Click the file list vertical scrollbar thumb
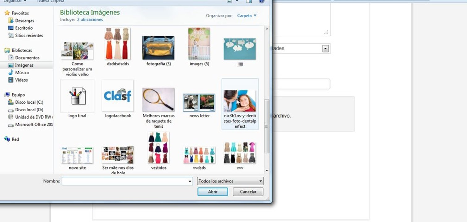Image resolution: width=467 pixels, height=222 pixels. [x=267, y=126]
